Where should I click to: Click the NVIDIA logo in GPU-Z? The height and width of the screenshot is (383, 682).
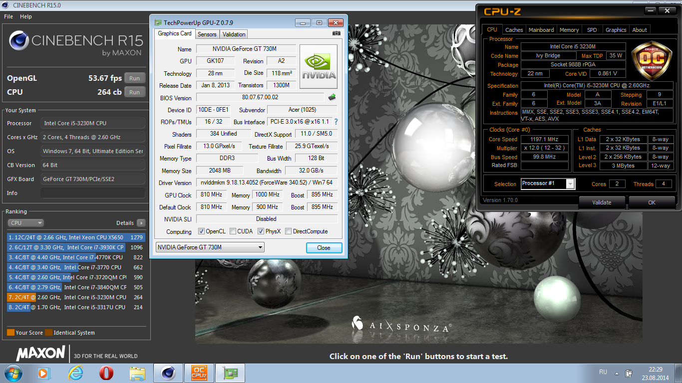(x=318, y=67)
